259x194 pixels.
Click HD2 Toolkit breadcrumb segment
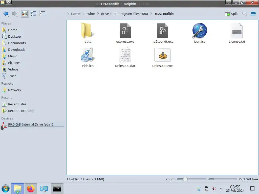[x=164, y=14]
